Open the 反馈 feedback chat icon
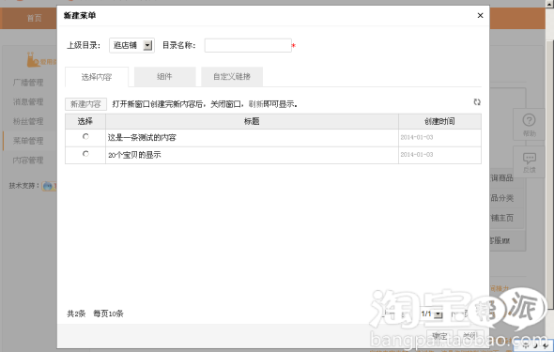 click(x=529, y=162)
